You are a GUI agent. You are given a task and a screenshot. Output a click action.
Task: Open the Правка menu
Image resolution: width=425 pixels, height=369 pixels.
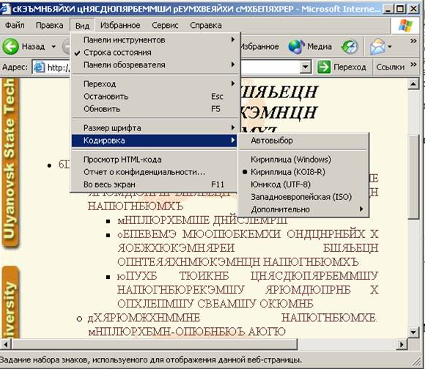[x=50, y=25]
